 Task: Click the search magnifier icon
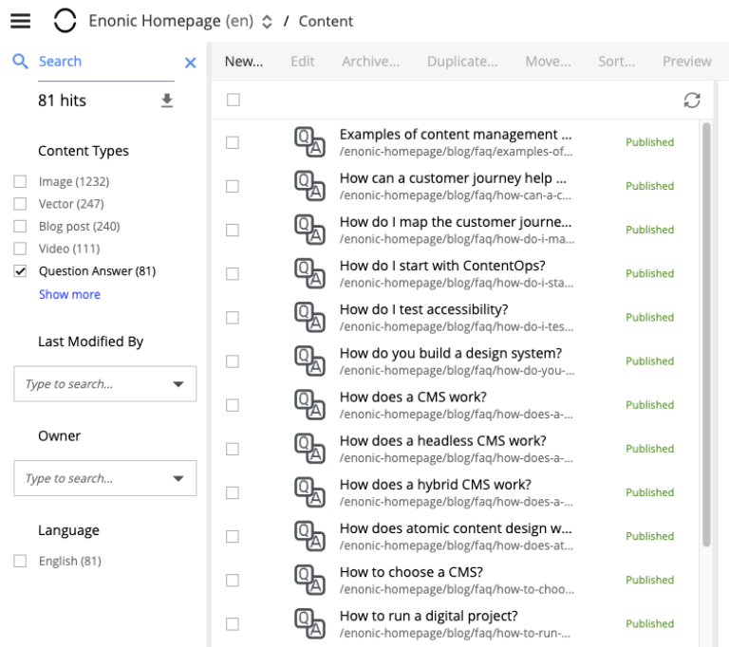coord(20,62)
